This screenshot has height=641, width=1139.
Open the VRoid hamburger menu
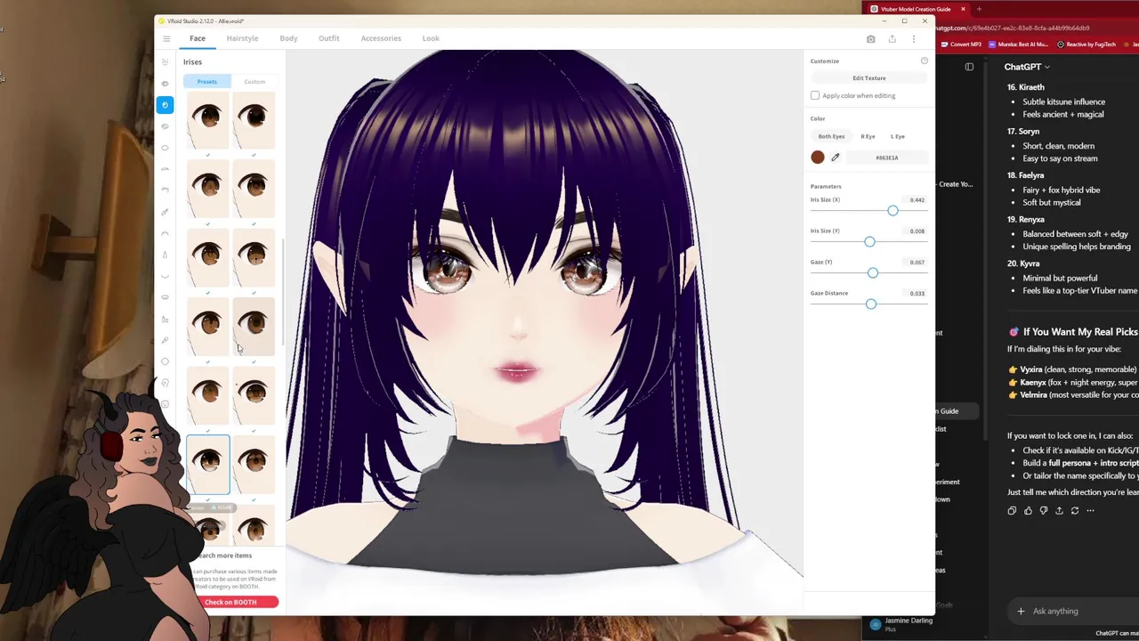[x=166, y=38]
